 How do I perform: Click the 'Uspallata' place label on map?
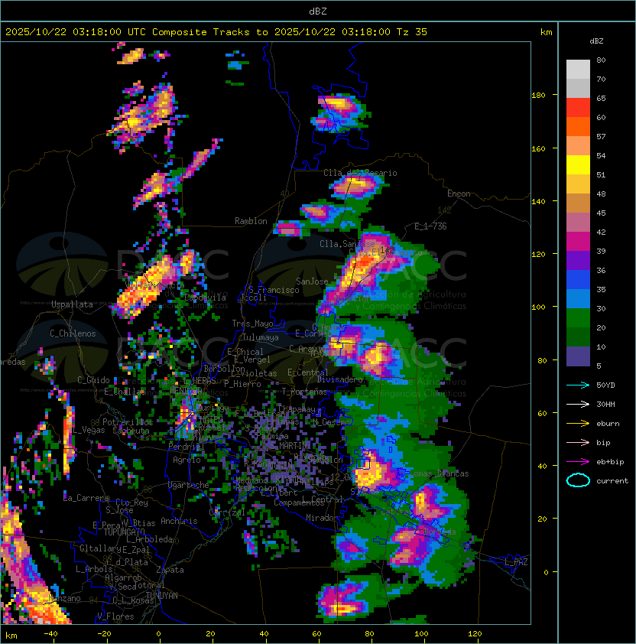point(72,304)
